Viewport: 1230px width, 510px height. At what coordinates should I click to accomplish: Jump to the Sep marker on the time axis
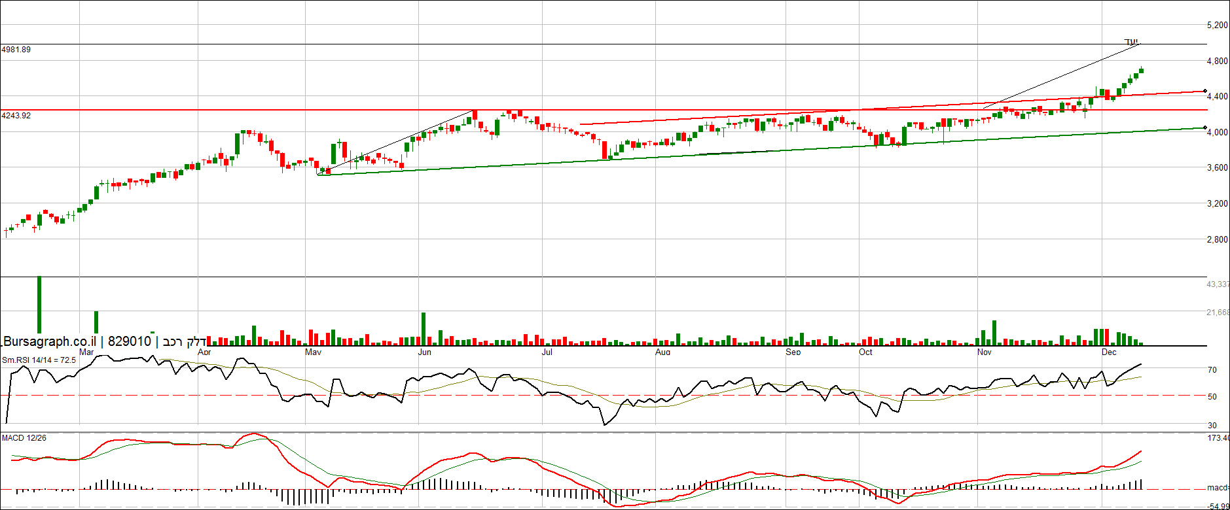(x=793, y=352)
